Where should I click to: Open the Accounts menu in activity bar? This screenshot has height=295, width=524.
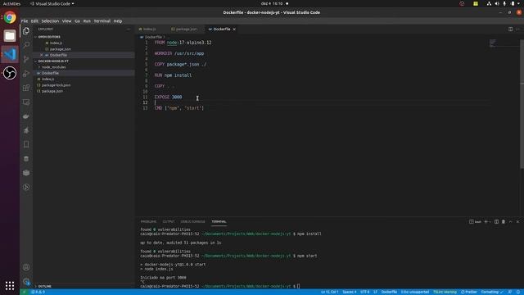[26, 267]
